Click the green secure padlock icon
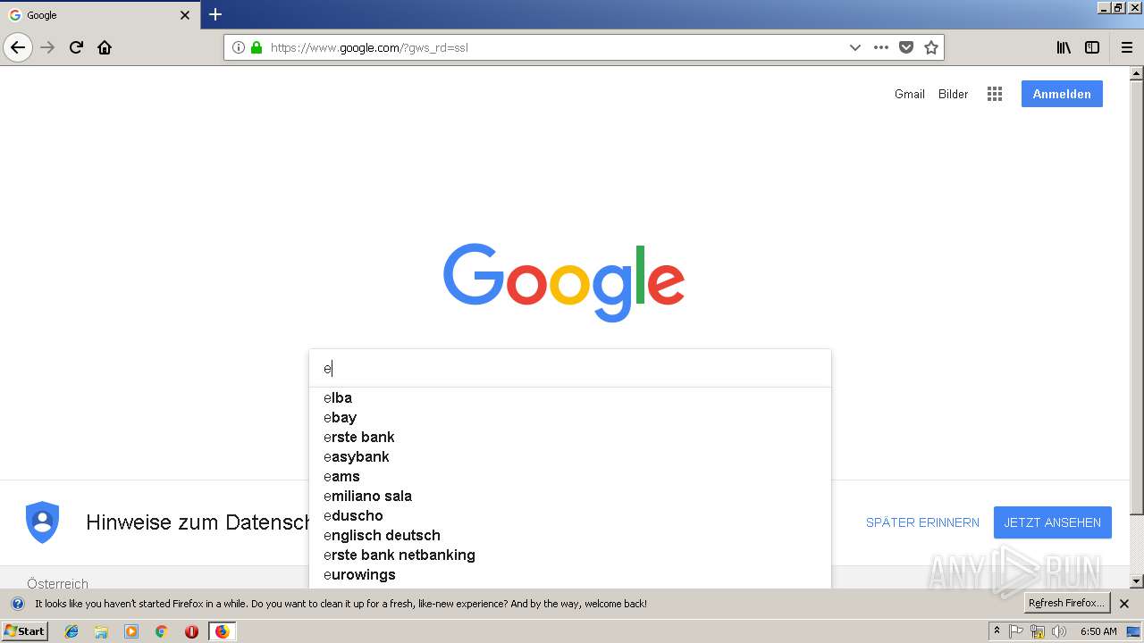This screenshot has height=643, width=1144. 257,47
